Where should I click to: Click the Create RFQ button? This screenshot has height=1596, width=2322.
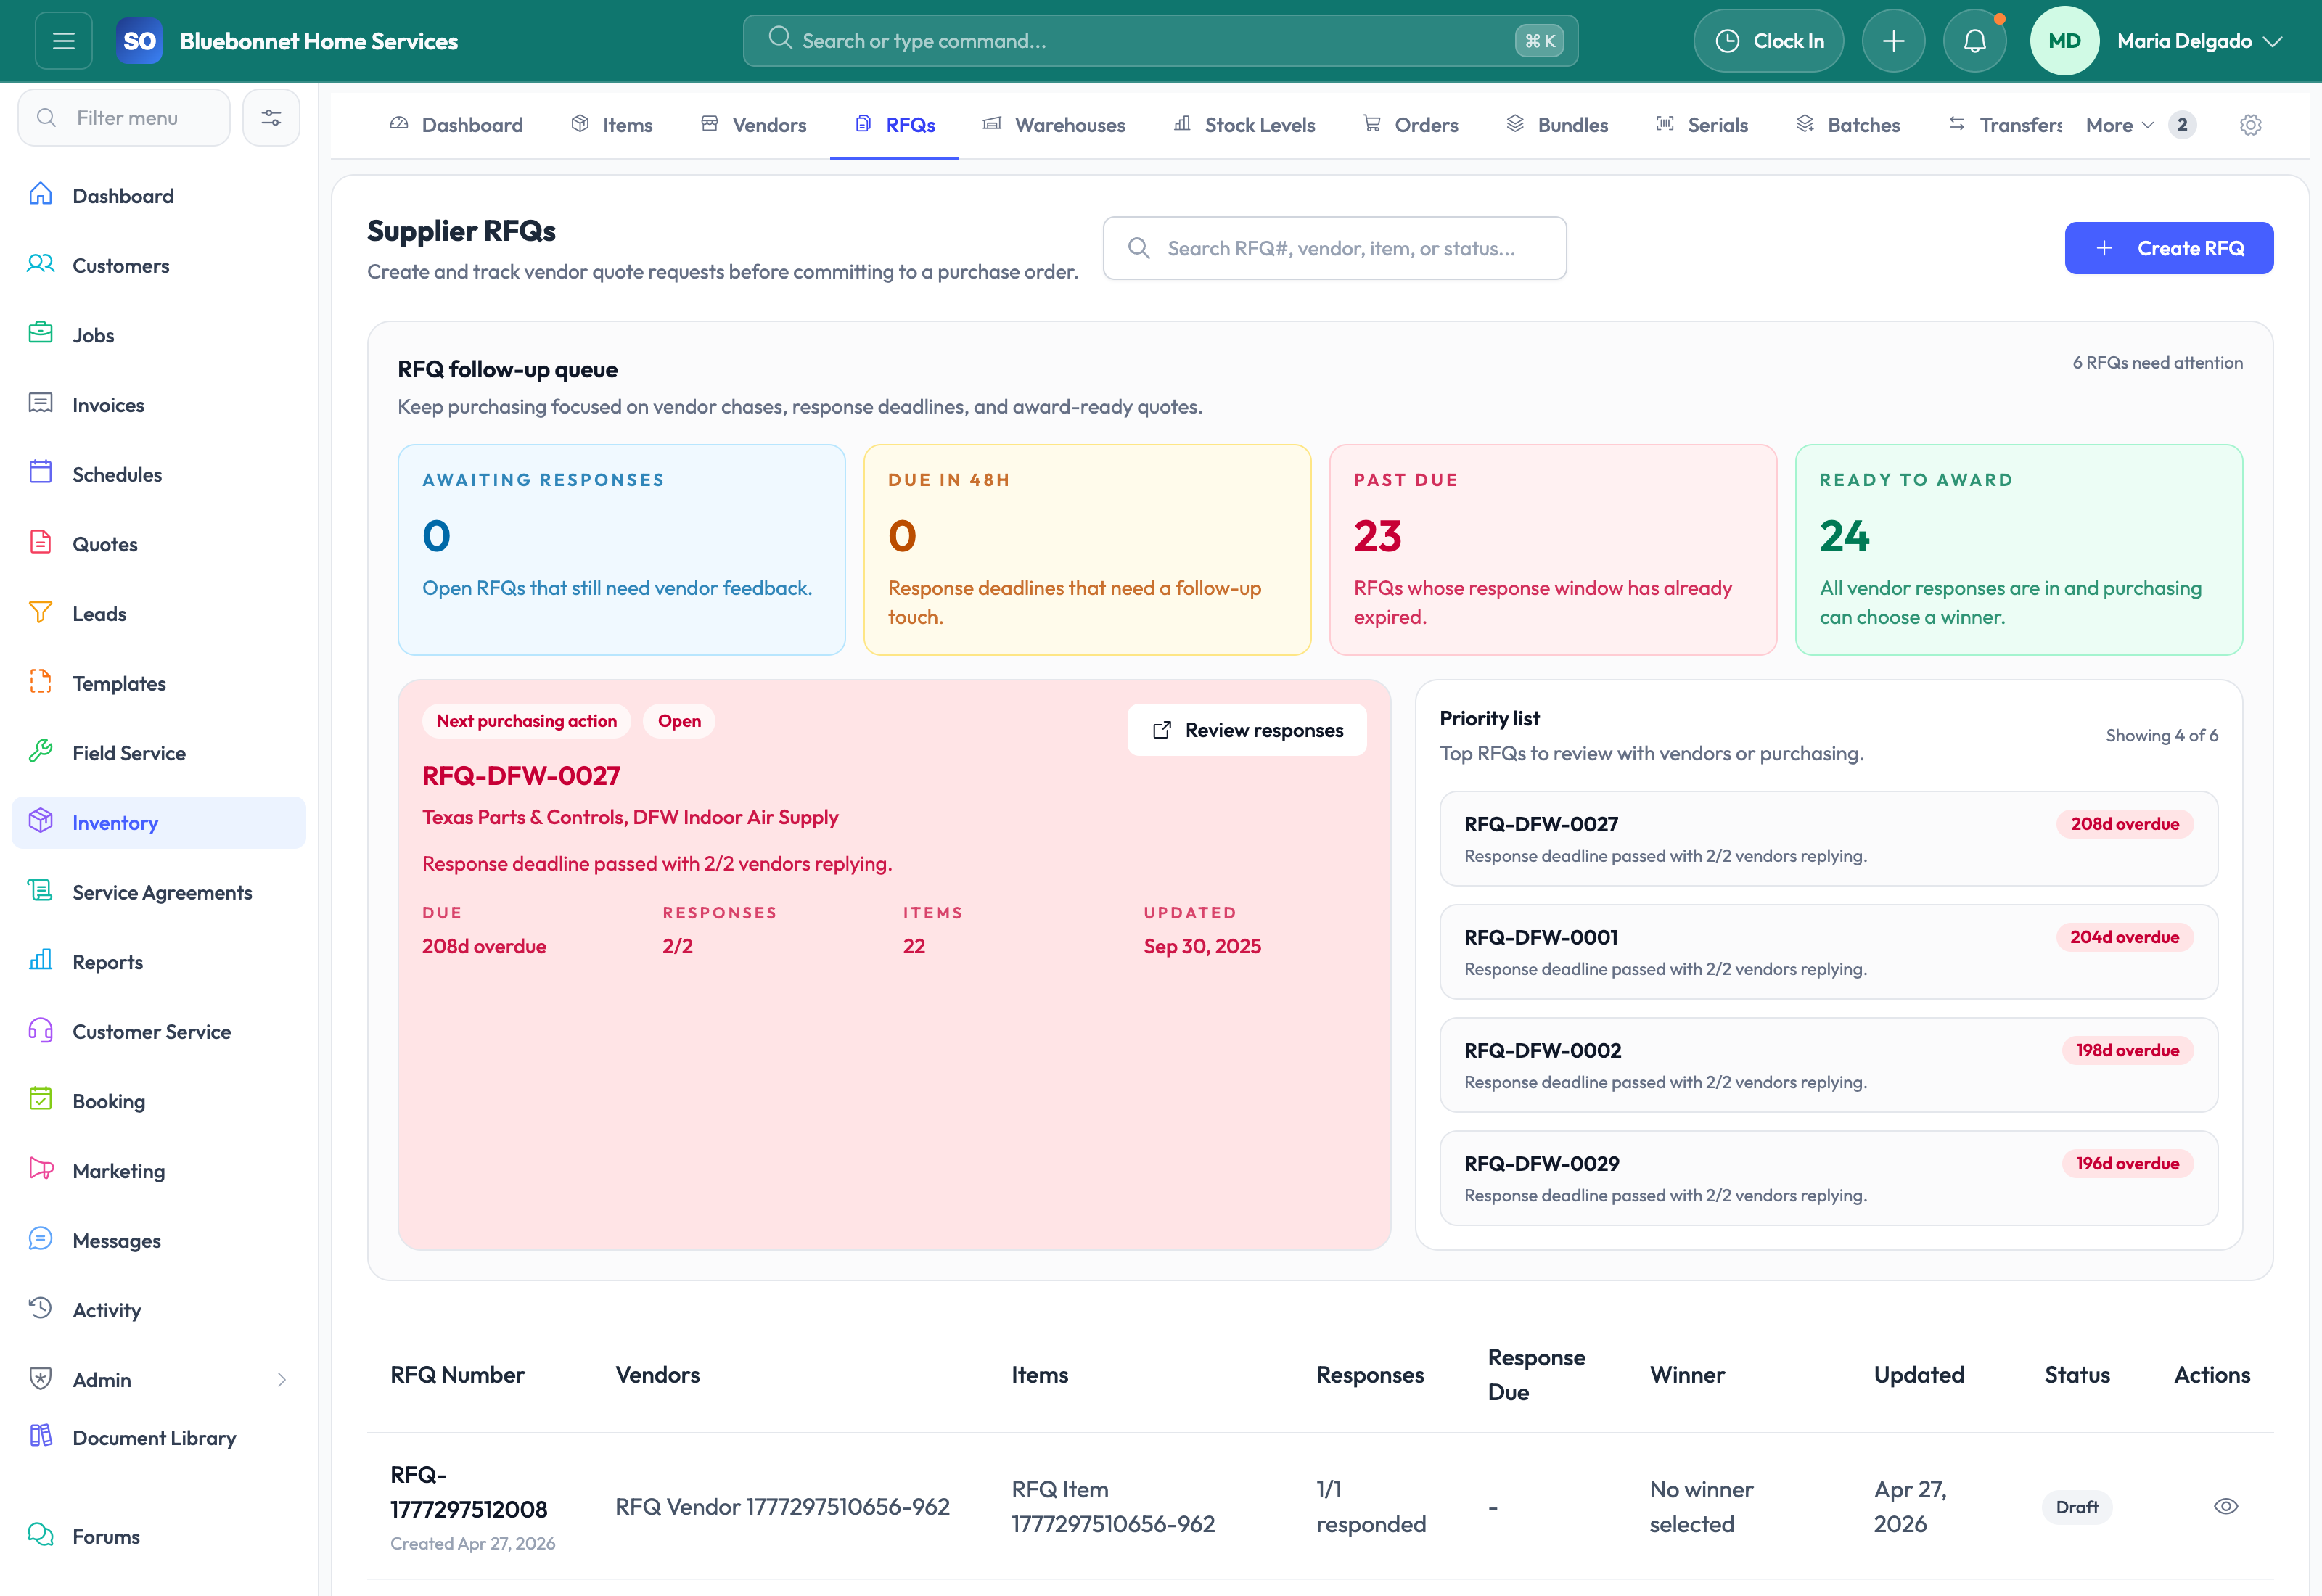2169,248
